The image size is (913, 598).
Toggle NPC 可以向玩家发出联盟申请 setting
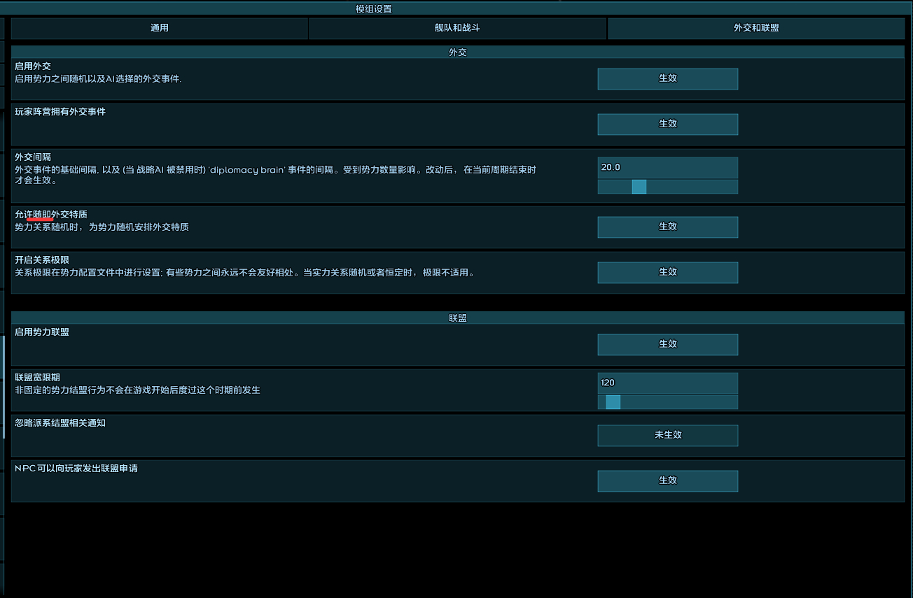[667, 480]
